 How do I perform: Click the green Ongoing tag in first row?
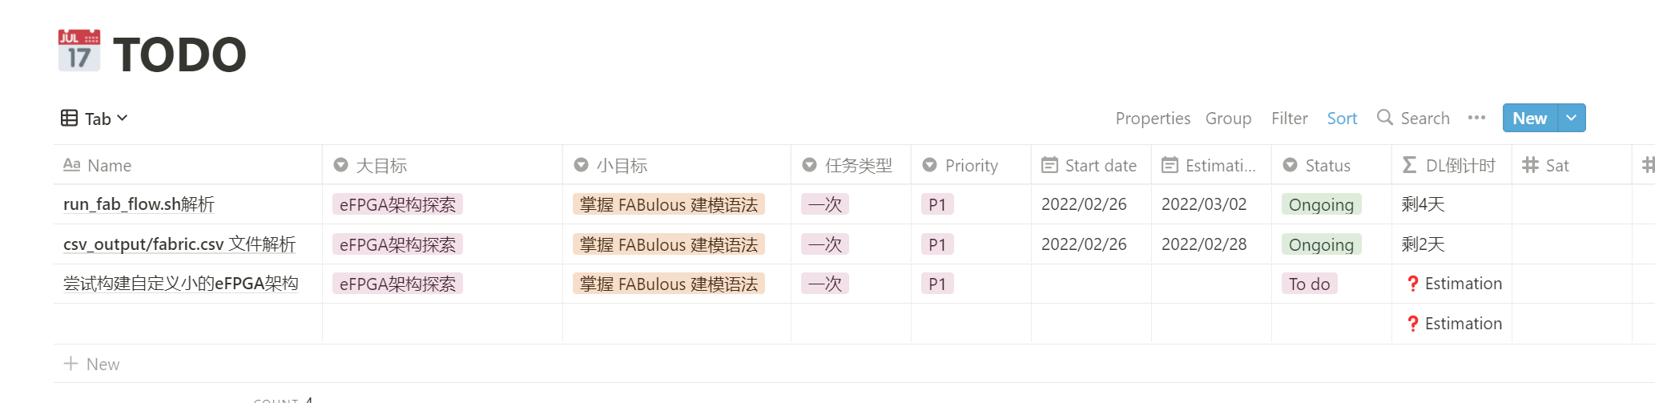[x=1321, y=204]
